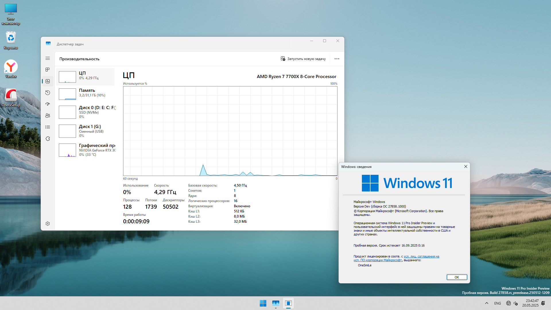Close the 'Windows: сведения' dialog
Image resolution: width=551 pixels, height=310 pixels.
(x=466, y=166)
